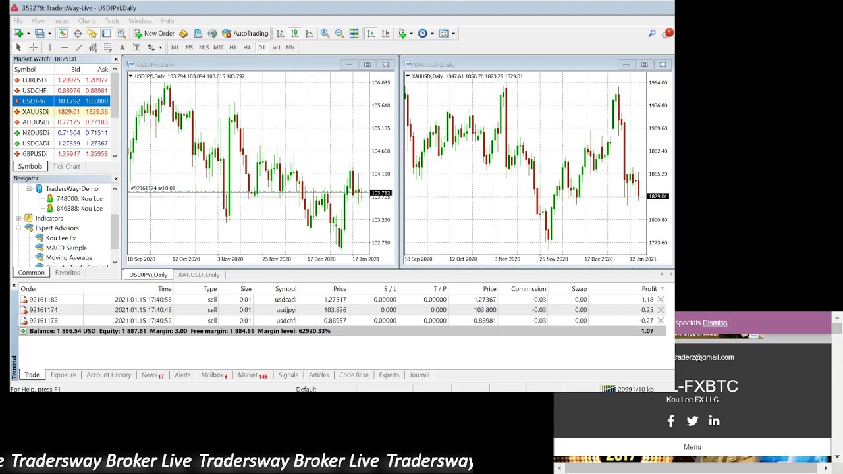Open the File menu
Screen dimensions: 843x474
point(18,21)
